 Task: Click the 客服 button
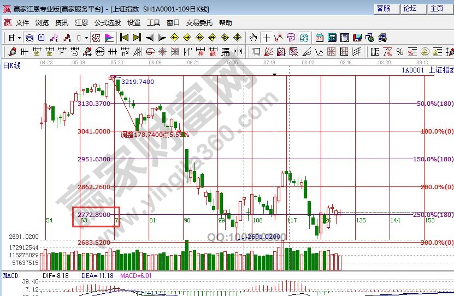tap(384, 8)
